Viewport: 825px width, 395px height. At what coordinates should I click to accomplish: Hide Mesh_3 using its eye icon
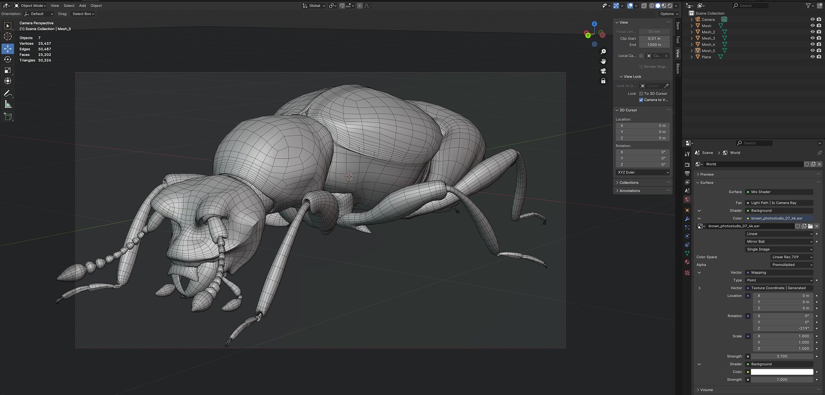click(812, 38)
